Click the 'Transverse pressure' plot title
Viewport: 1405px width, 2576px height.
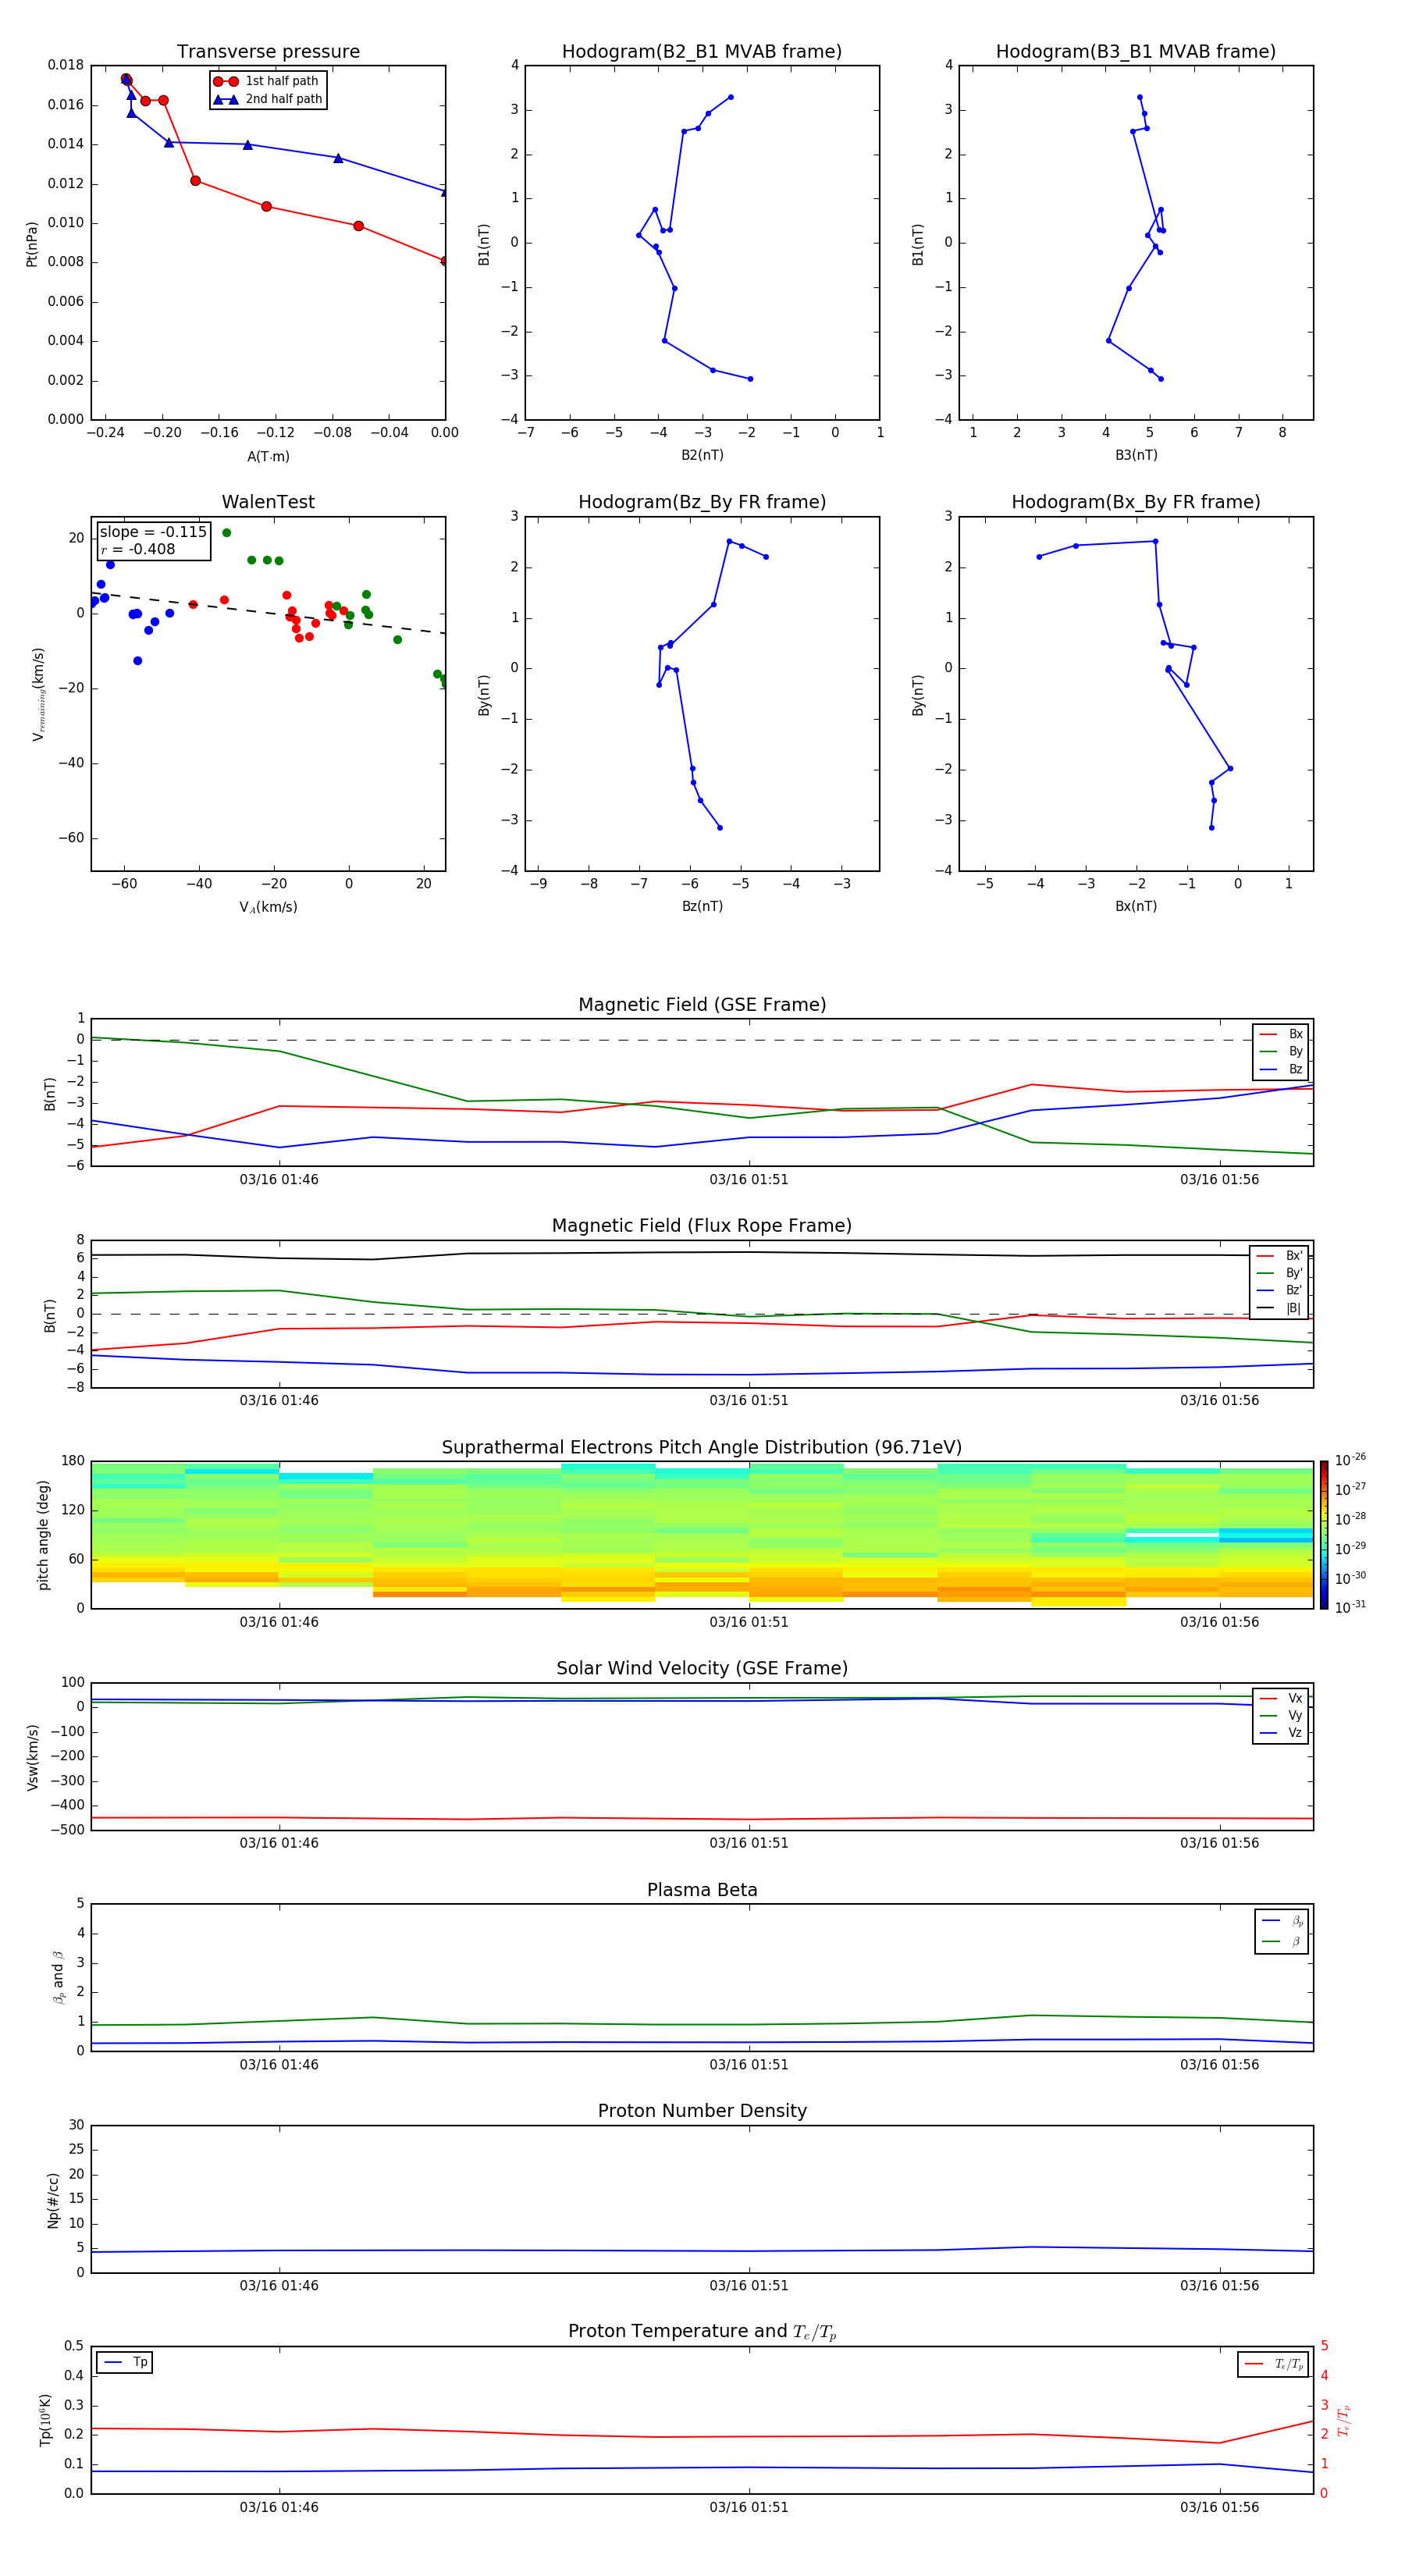point(268,52)
